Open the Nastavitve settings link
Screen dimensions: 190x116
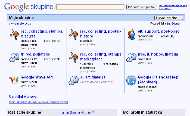pos(165,9)
